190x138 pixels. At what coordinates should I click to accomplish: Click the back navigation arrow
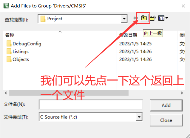(x=135, y=18)
